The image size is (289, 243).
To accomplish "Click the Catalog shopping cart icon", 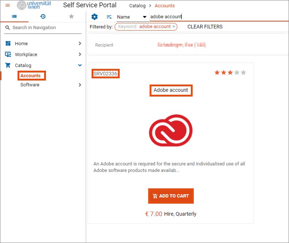I will point(8,65).
